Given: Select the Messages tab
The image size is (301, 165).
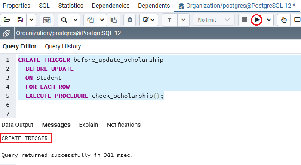Looking at the screenshot, I should point(56,125).
